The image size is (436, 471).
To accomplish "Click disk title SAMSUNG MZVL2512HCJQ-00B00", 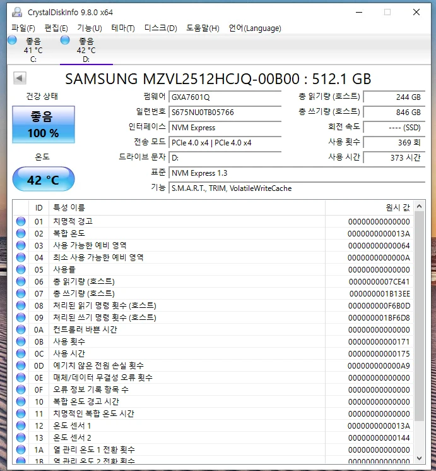I will (x=182, y=78).
